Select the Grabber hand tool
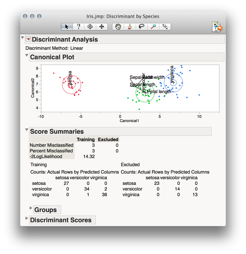The image size is (246, 254). tap(118, 26)
